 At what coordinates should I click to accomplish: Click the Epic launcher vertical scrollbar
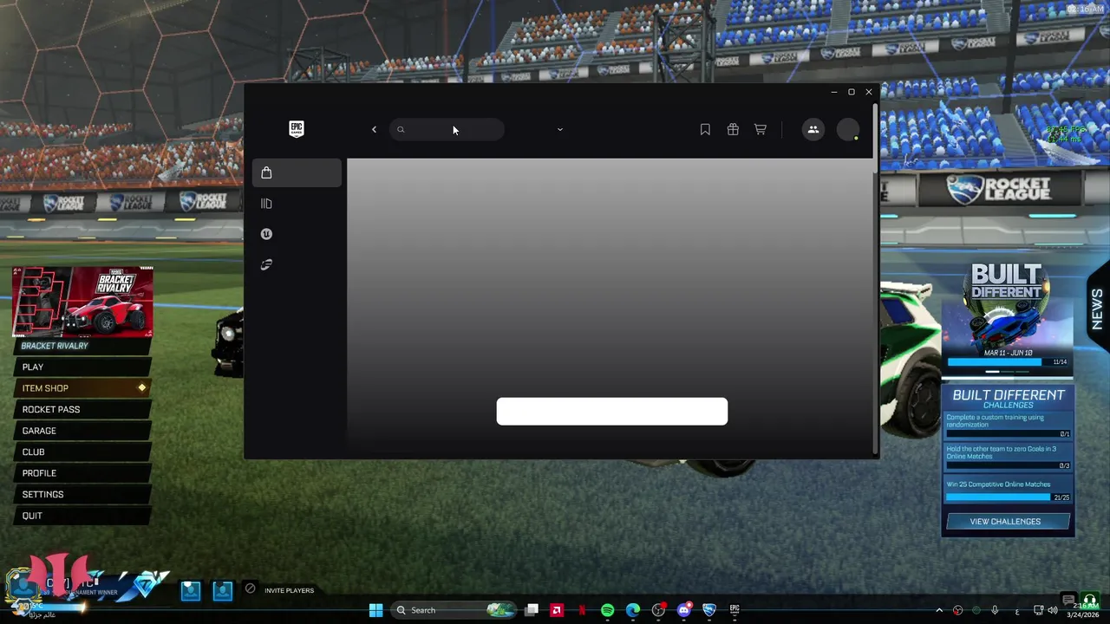click(x=875, y=277)
